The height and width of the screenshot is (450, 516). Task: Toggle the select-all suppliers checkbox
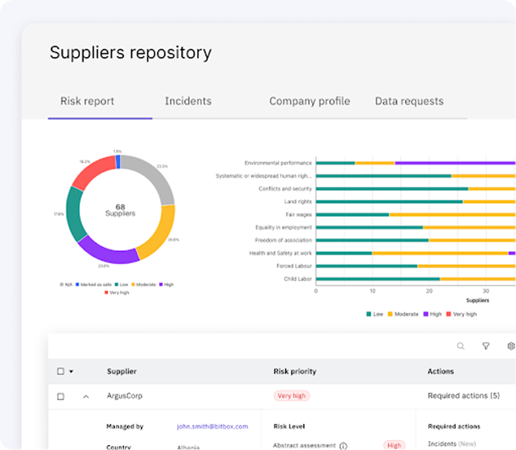tap(61, 371)
